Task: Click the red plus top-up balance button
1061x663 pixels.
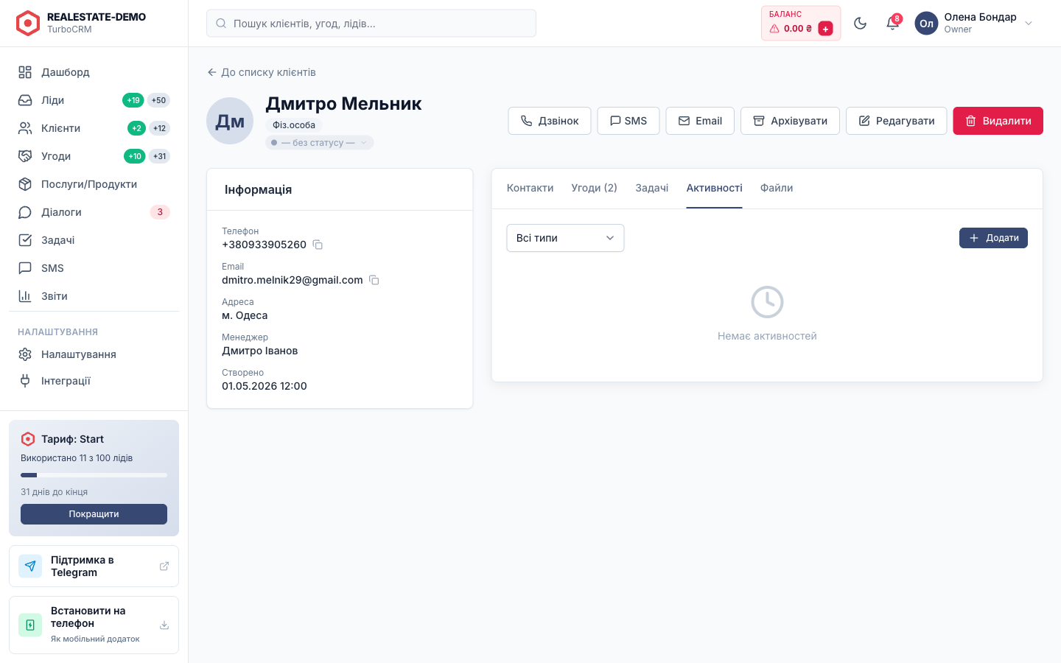Action: [x=826, y=29]
